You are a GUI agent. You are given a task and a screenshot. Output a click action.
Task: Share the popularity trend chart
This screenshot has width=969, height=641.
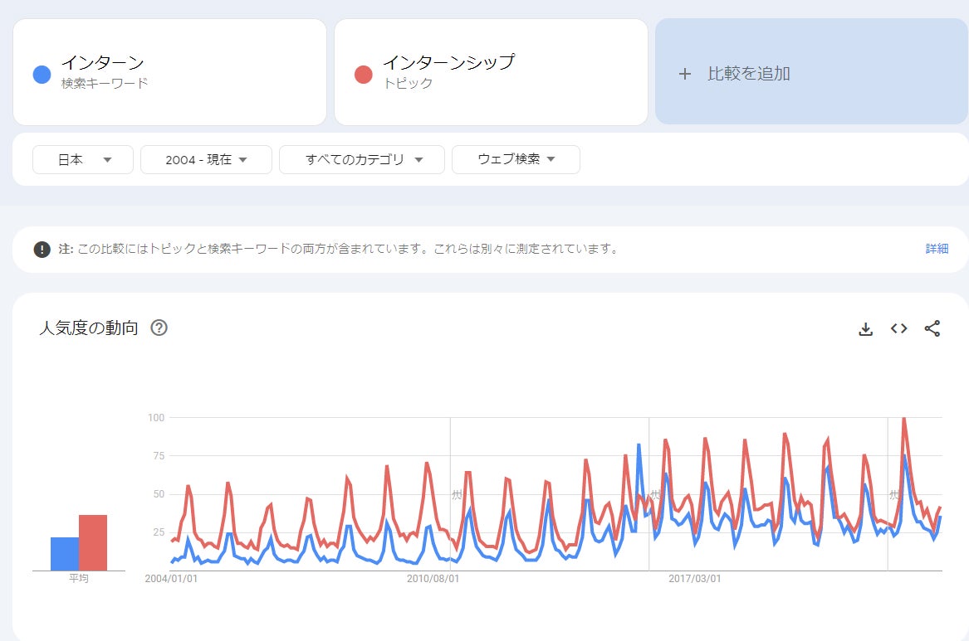click(x=932, y=328)
